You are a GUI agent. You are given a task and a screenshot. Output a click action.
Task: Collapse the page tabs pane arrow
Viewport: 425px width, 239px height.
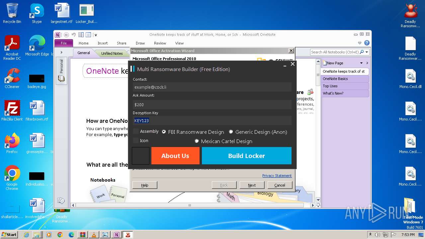click(367, 63)
